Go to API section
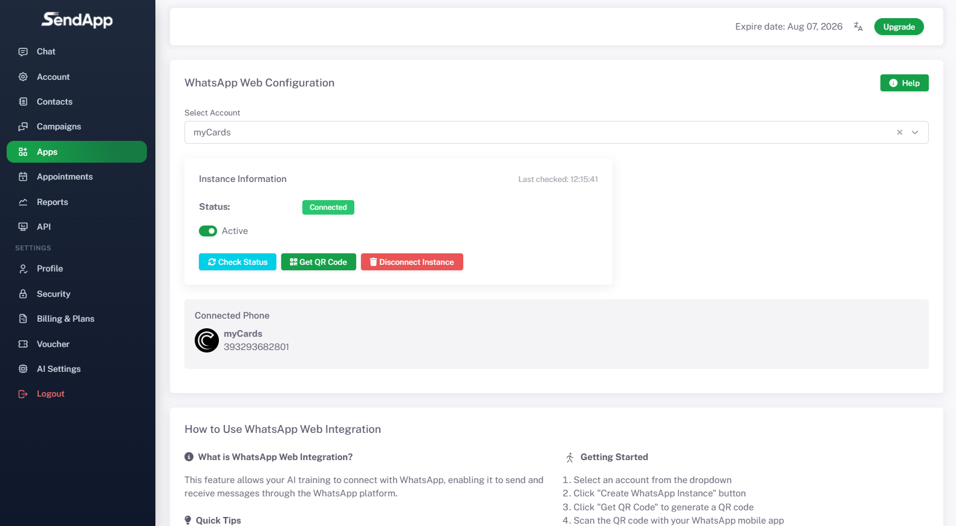This screenshot has width=956, height=526. coord(77,227)
